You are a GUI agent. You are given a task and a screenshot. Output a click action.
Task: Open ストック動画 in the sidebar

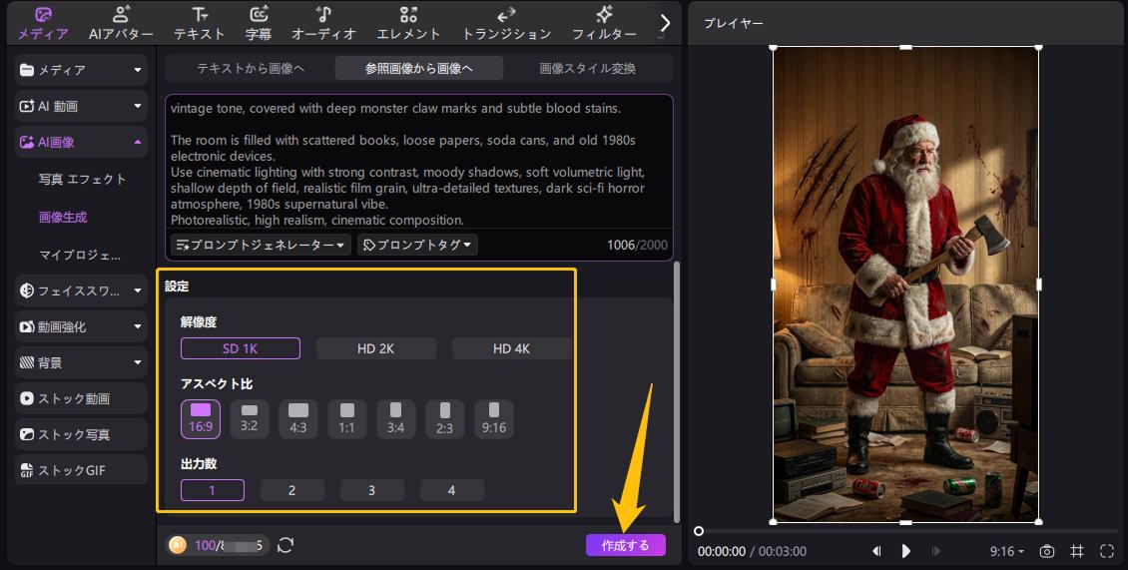[81, 398]
